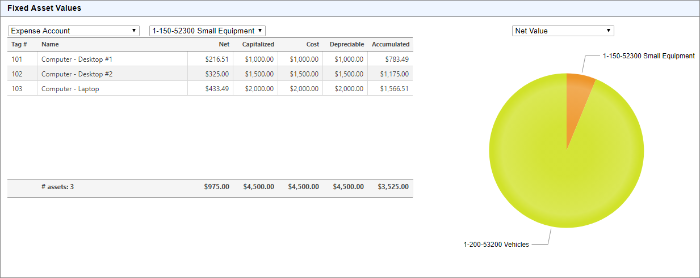Sort by the Cost column header
The height and width of the screenshot is (278, 700).
312,44
